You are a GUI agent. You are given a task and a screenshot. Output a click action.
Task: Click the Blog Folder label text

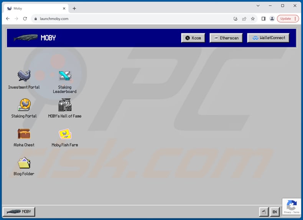(x=24, y=174)
